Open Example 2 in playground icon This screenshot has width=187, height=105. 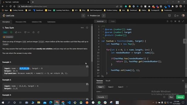(x=87, y=84)
